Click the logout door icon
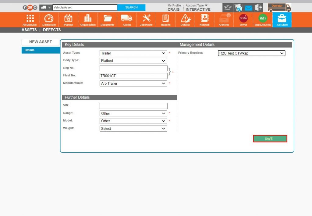Image resolution: width=312 pixels, height=216 pixels. tap(259, 8)
